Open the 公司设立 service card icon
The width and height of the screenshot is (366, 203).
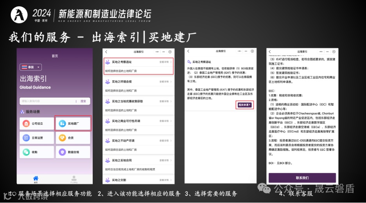pyautogui.click(x=26, y=123)
